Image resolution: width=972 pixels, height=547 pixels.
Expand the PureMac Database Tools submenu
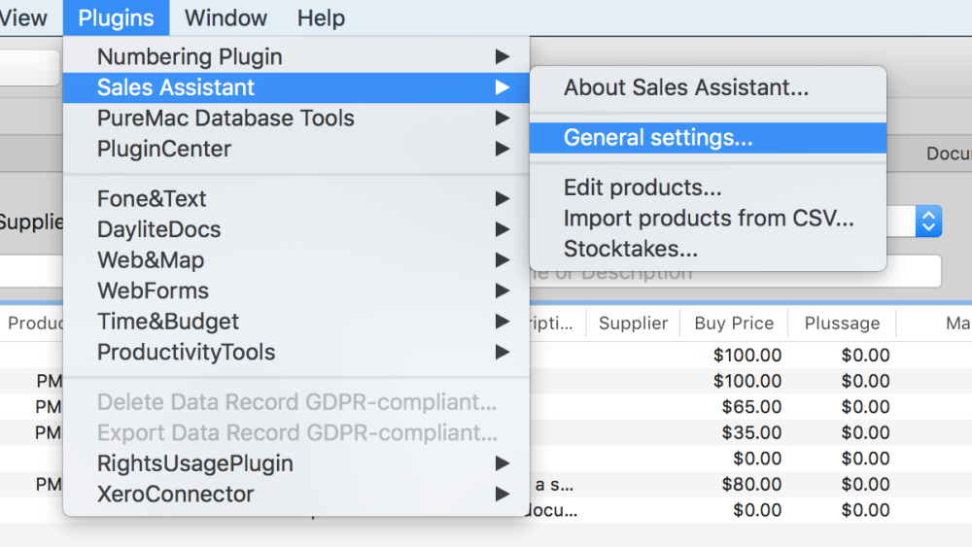point(226,119)
